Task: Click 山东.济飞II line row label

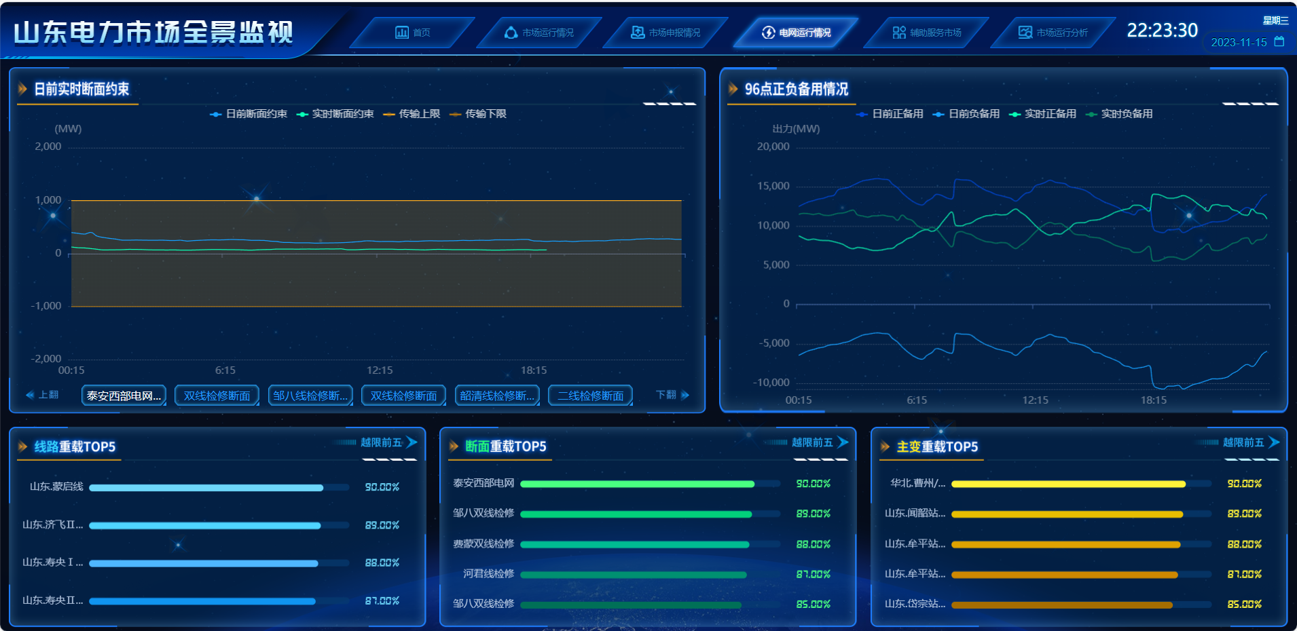Action: 53,524
